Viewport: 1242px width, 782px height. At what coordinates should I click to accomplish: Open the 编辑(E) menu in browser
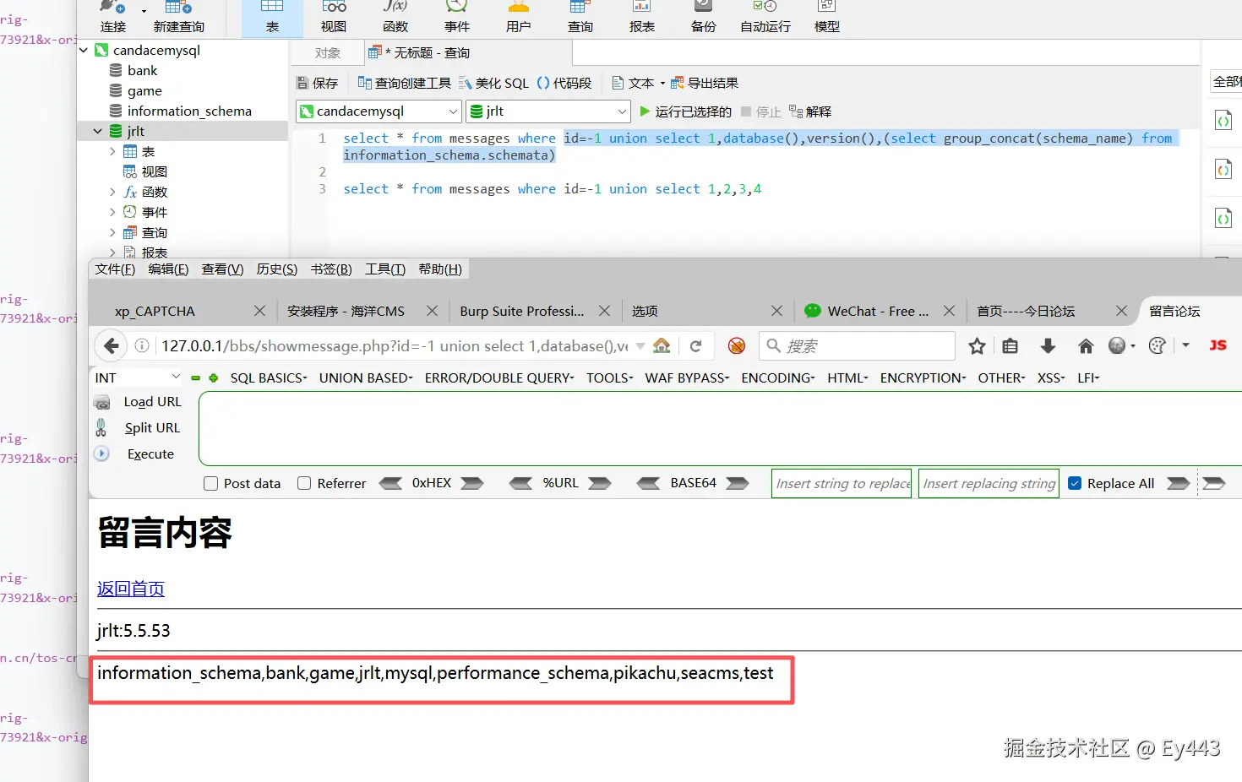tap(168, 269)
